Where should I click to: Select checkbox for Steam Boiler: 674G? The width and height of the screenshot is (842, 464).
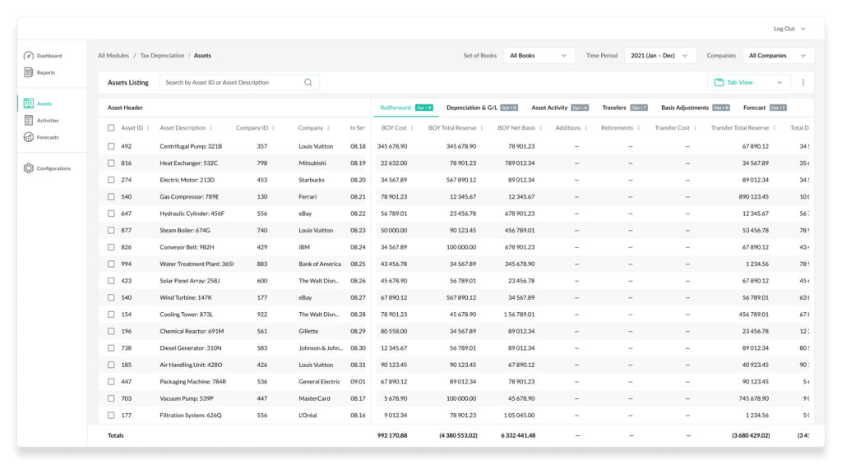(x=111, y=230)
